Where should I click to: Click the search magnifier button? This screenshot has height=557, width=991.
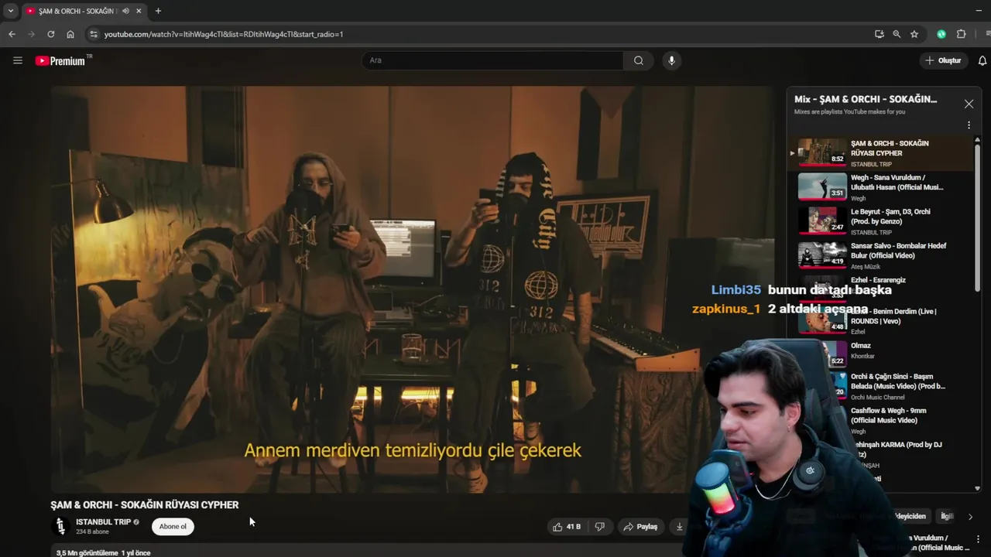638,60
